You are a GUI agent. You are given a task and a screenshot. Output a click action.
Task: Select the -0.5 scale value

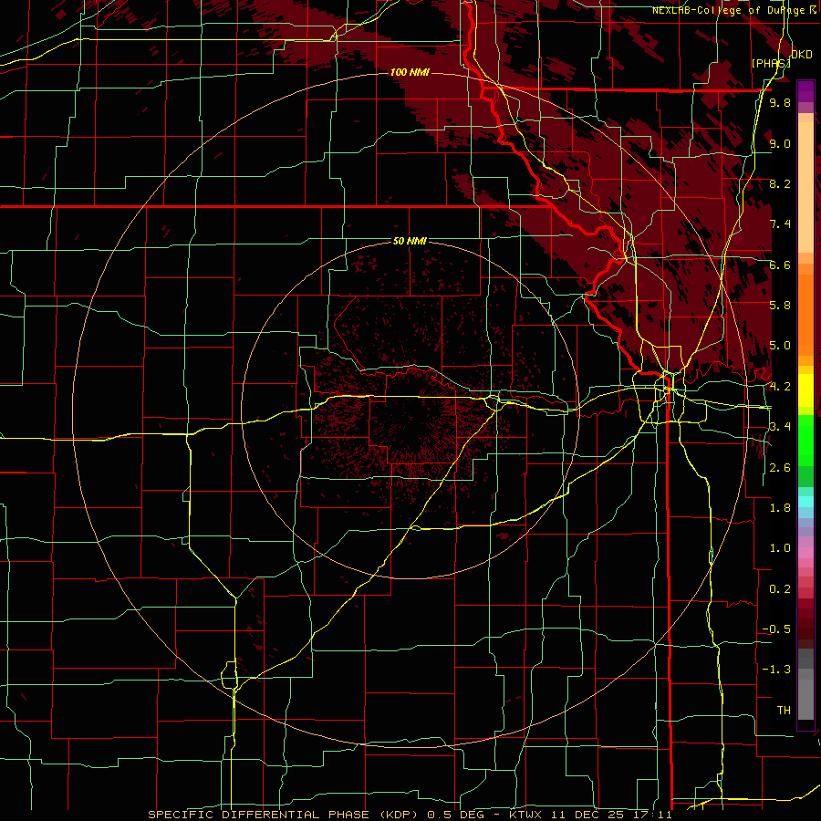[777, 629]
